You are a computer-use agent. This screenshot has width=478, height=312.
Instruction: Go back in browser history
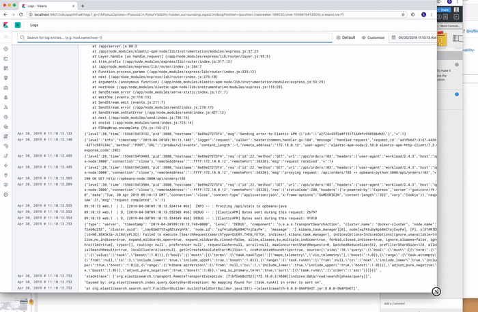point(5,14)
